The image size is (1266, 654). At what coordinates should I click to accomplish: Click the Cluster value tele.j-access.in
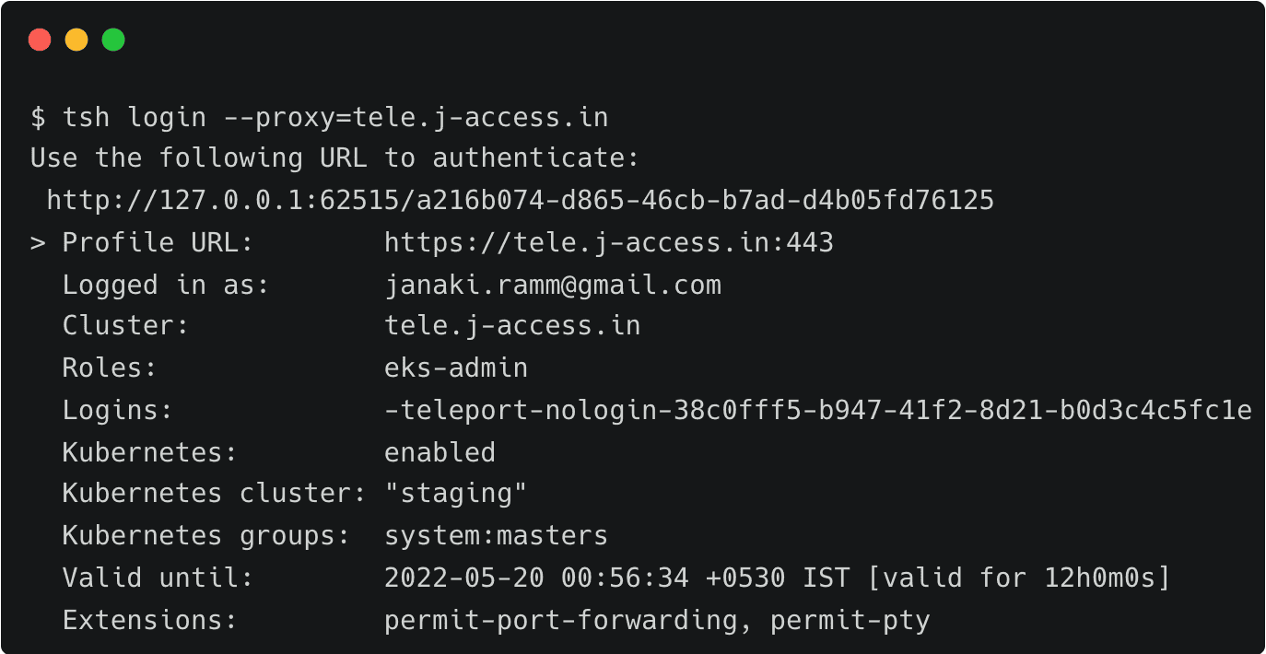point(512,326)
